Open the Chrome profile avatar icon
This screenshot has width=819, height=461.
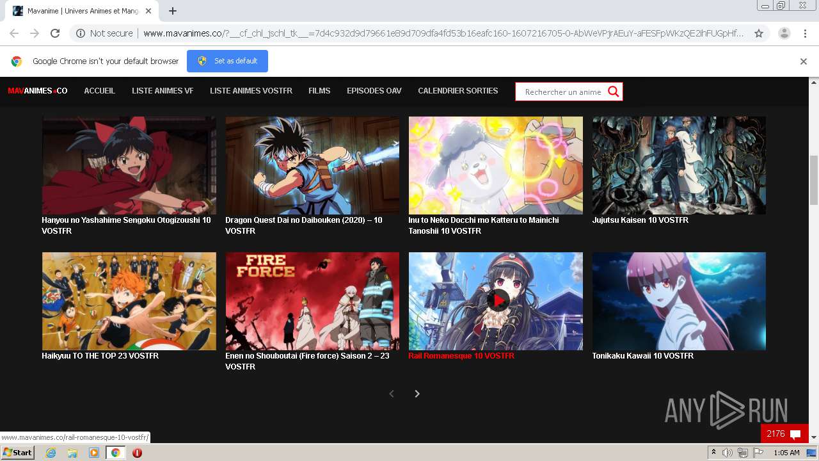pos(784,33)
